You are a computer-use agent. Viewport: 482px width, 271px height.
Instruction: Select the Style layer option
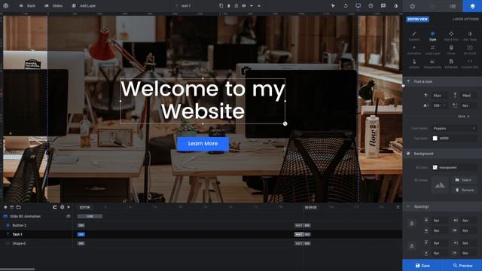click(432, 36)
